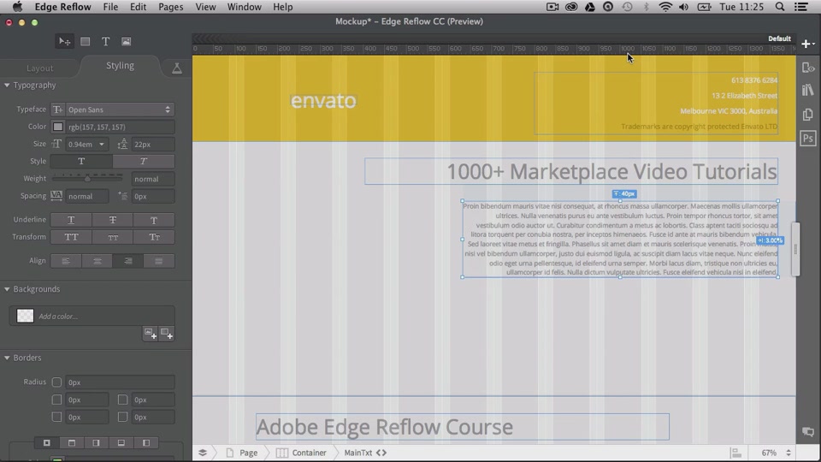This screenshot has width=821, height=462.
Task: Toggle top-left corner radius checkbox
Action: pyautogui.click(x=56, y=400)
